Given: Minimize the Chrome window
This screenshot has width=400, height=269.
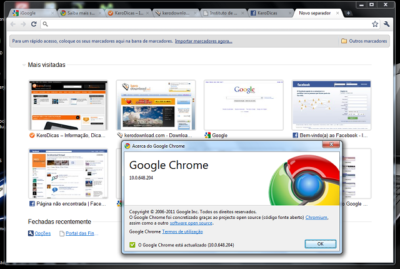Looking at the screenshot, I should pyautogui.click(x=361, y=5).
